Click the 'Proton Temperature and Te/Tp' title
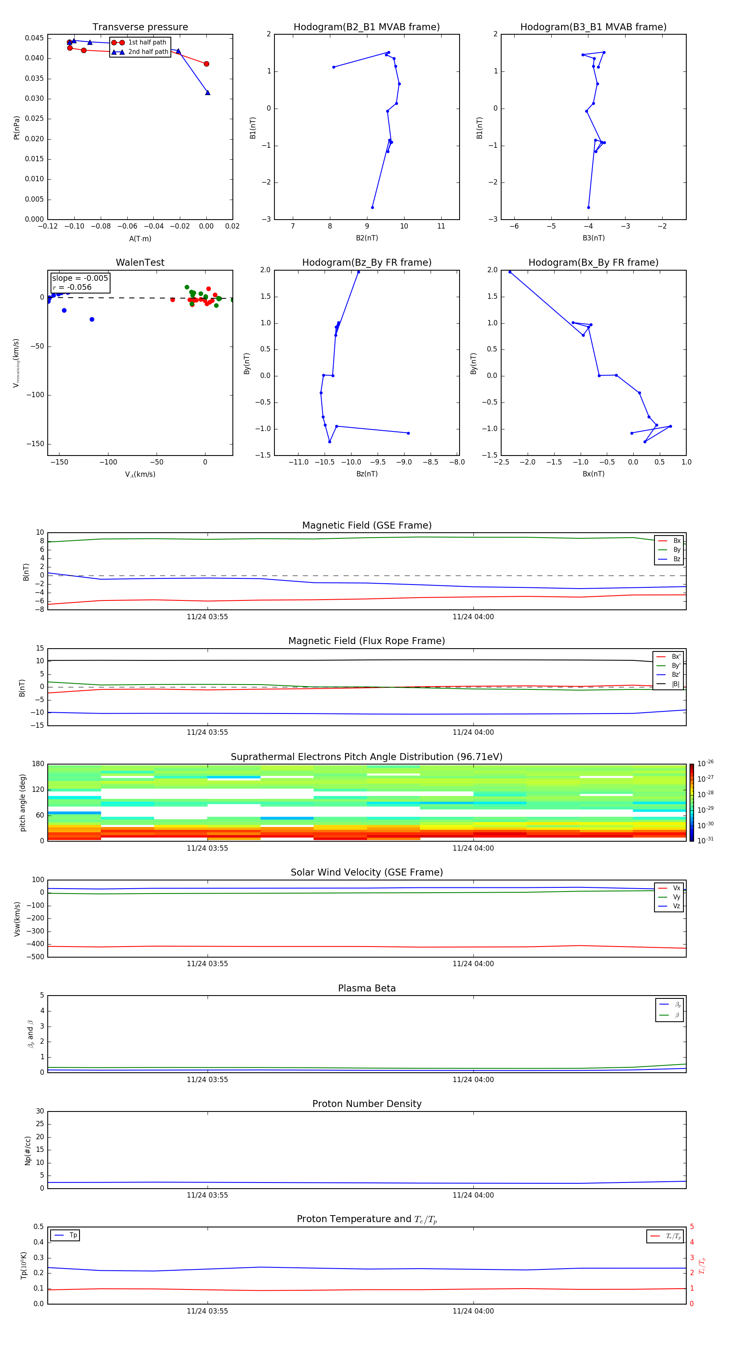 [367, 1219]
